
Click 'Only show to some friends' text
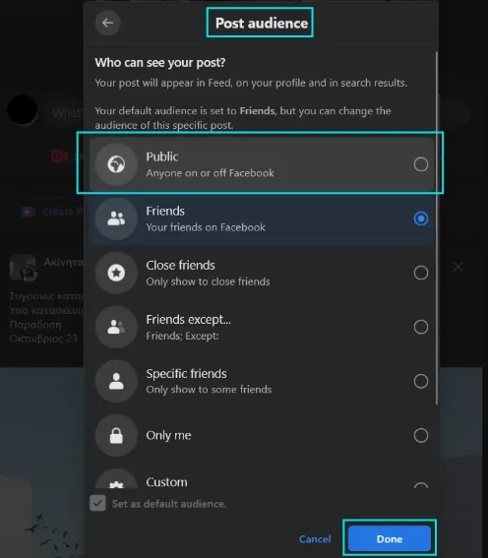pos(209,390)
